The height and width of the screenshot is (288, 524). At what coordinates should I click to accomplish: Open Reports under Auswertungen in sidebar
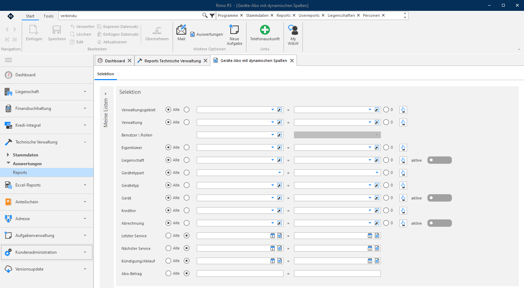tap(47, 173)
